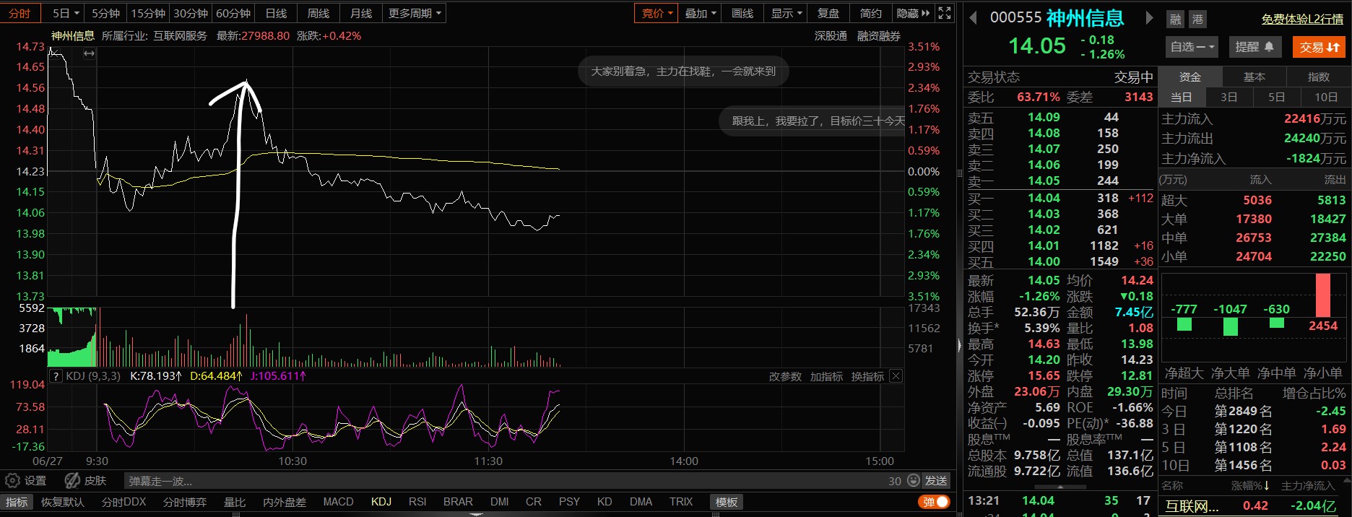Screen dimensions: 1352x517
Task: Activate 画线 drawing tools
Action: pos(742,13)
